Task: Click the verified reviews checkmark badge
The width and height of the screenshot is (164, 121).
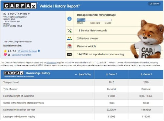Action: click(39, 51)
